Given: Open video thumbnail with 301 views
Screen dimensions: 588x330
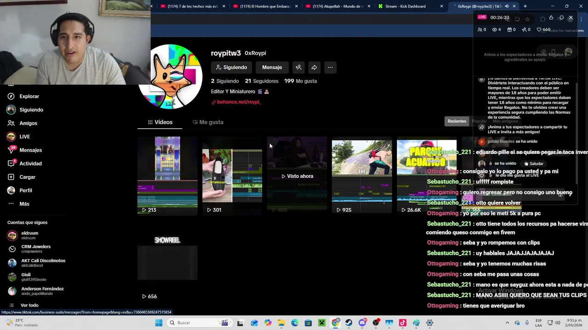Looking at the screenshot, I should [232, 176].
